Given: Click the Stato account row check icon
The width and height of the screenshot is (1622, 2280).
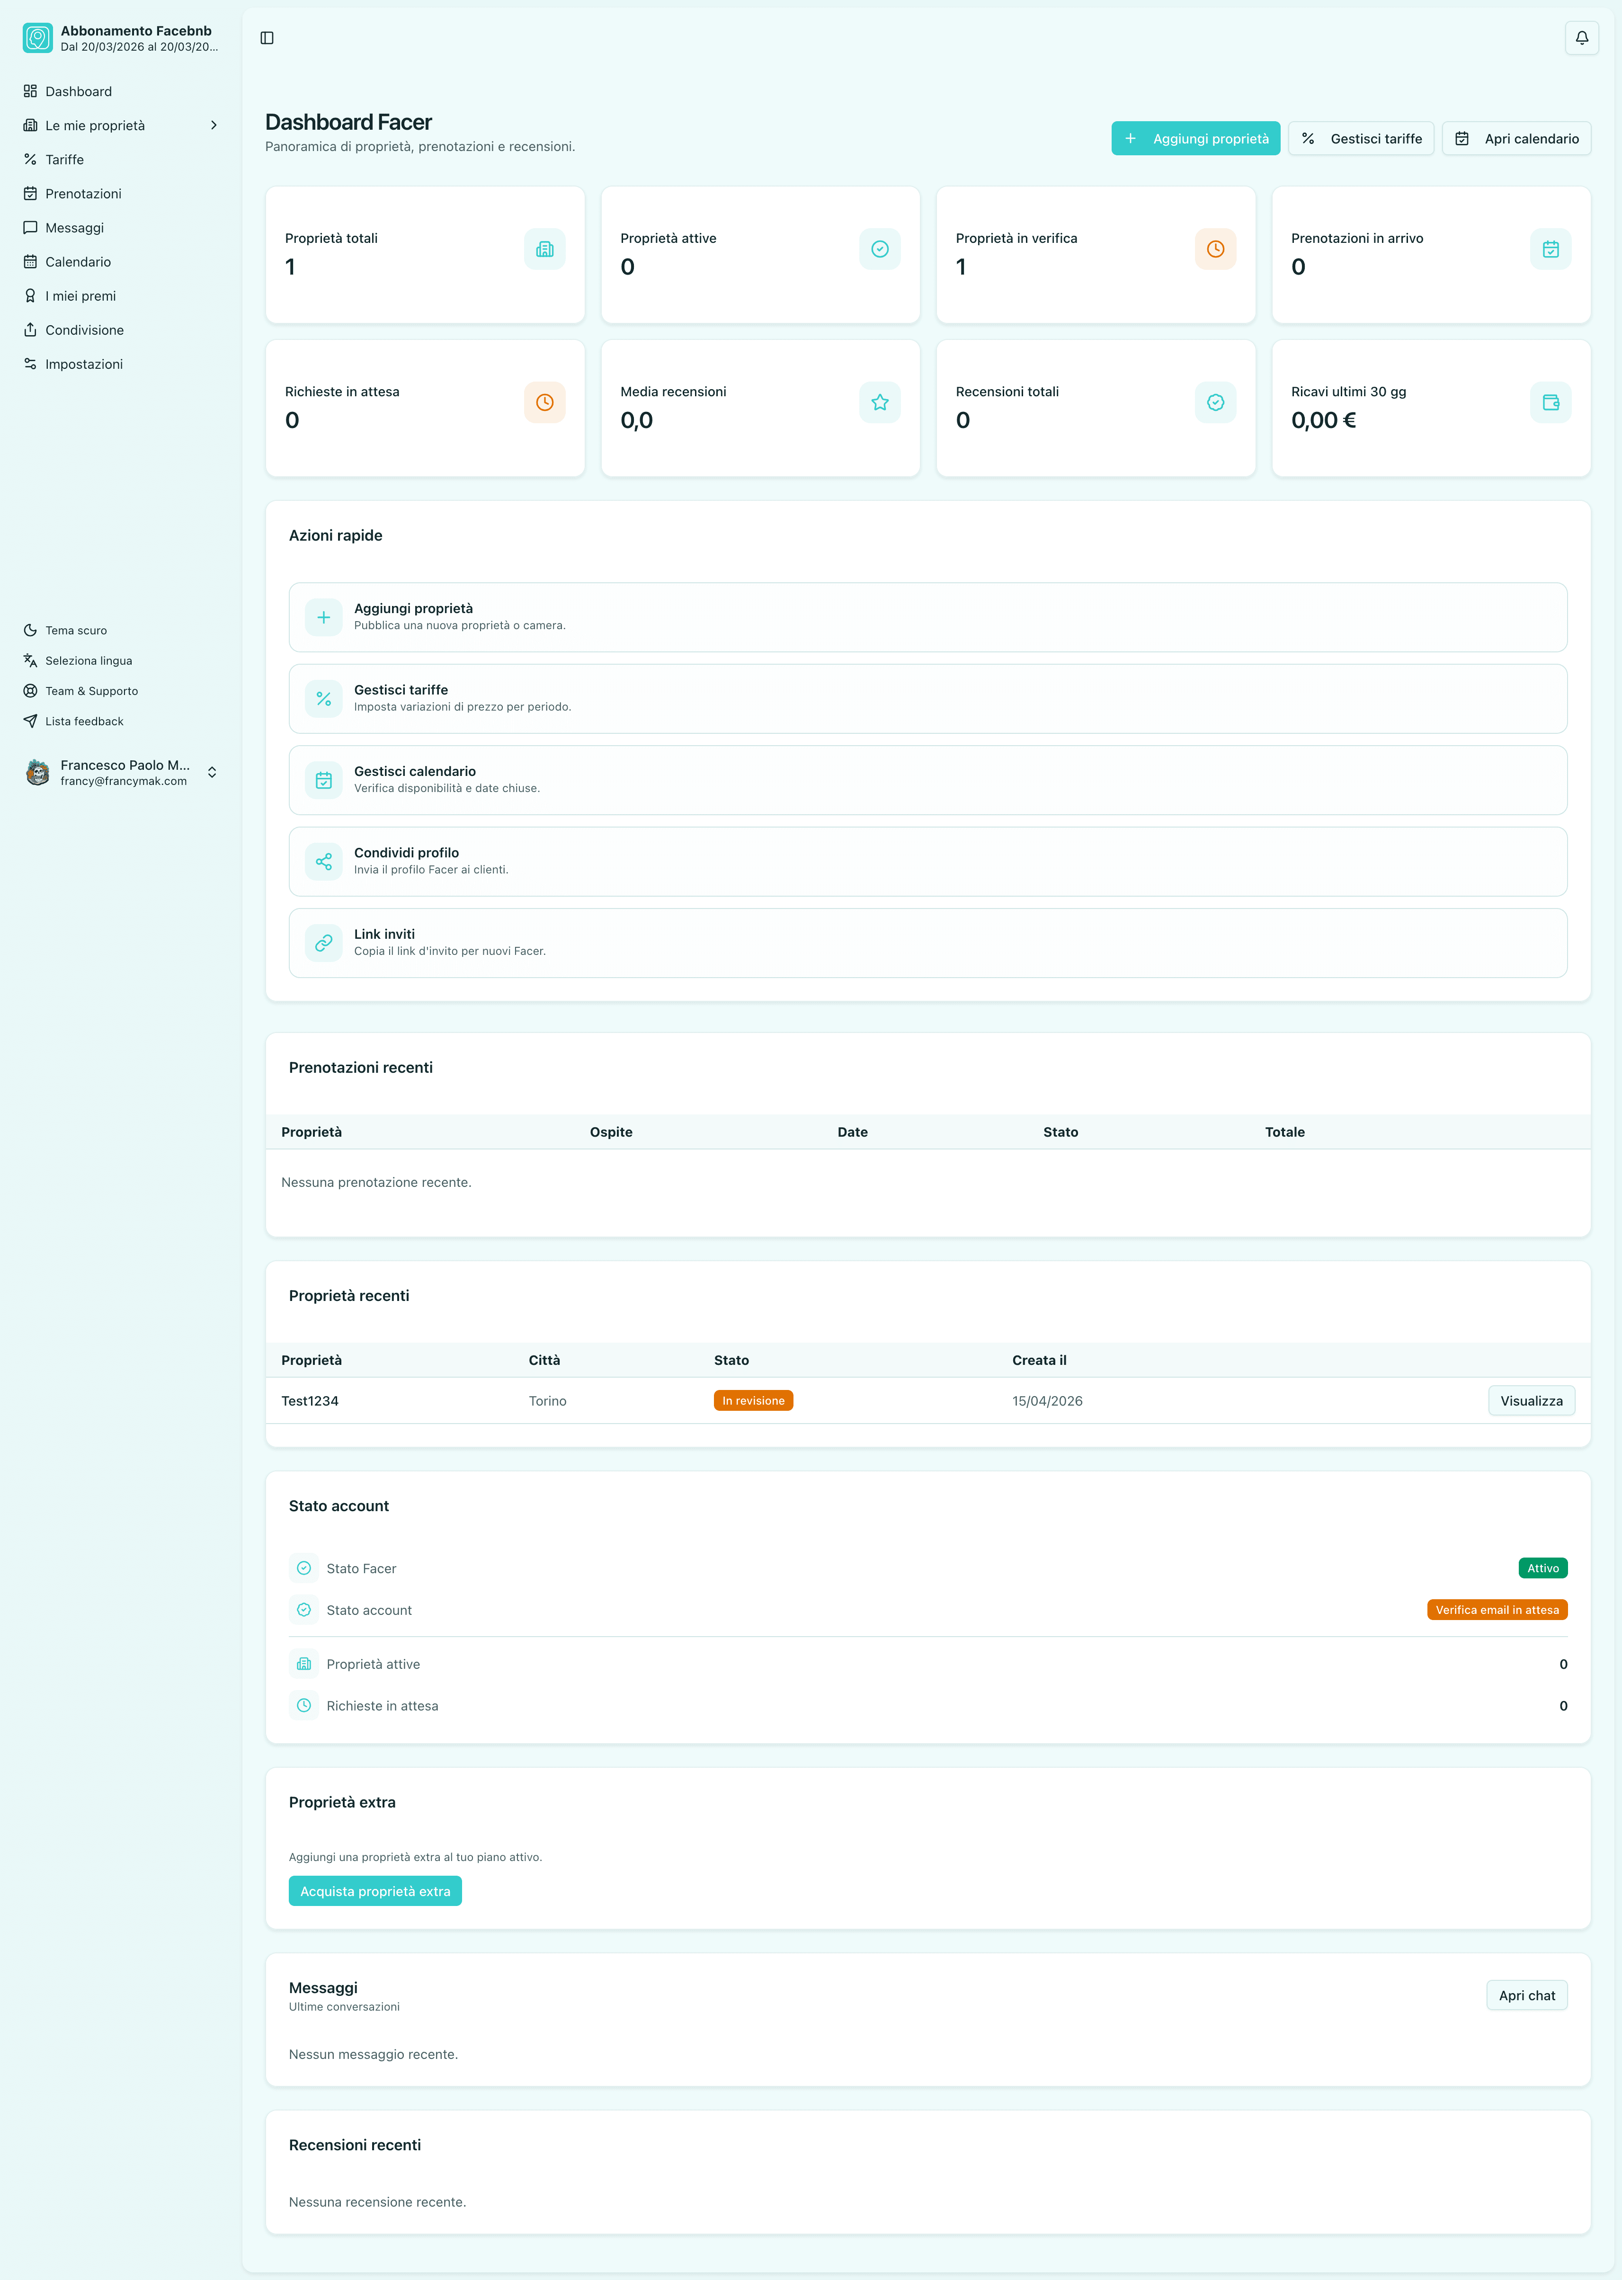Looking at the screenshot, I should click(303, 1610).
